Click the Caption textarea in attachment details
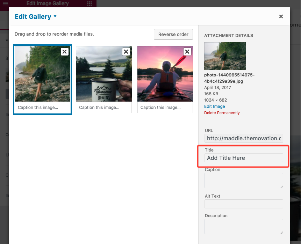Image resolution: width=301 pixels, height=244 pixels. [244, 180]
